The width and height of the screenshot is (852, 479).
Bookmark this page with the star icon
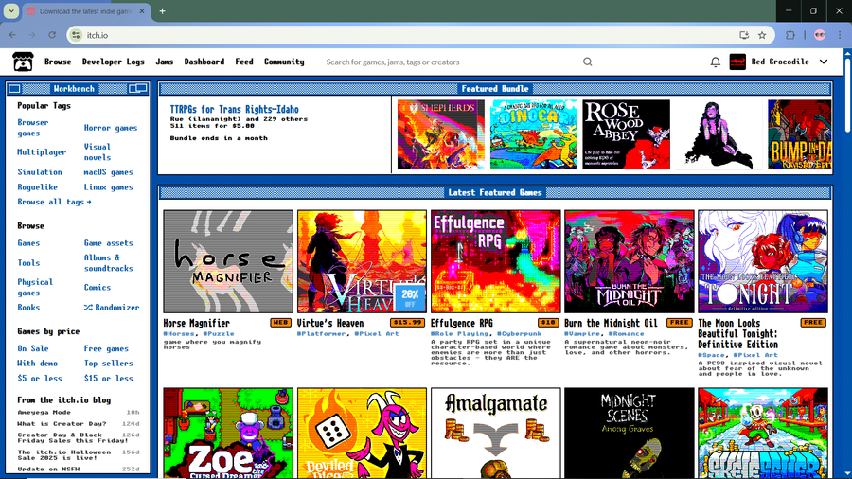[762, 35]
